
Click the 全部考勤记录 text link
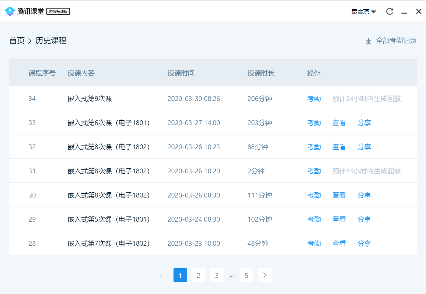[x=396, y=41]
